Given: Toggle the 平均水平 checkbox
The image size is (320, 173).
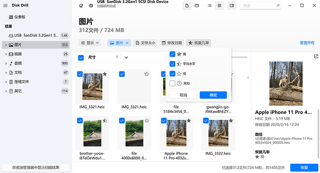Looking at the screenshot, I should [172, 64].
